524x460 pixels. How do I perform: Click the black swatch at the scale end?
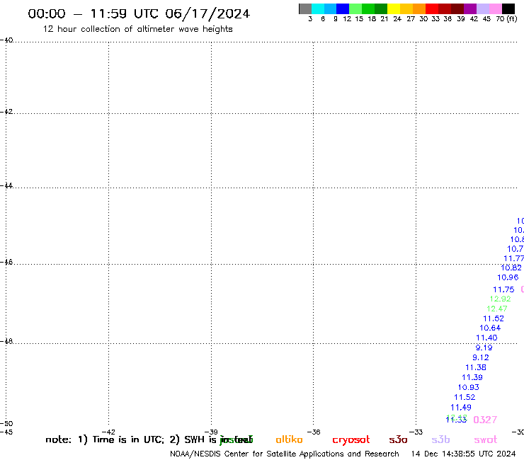click(508, 8)
